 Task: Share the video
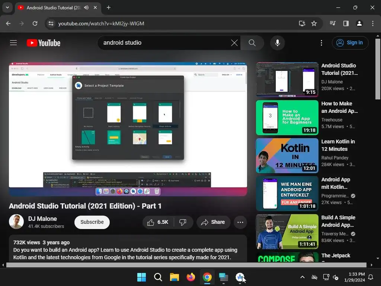(213, 222)
